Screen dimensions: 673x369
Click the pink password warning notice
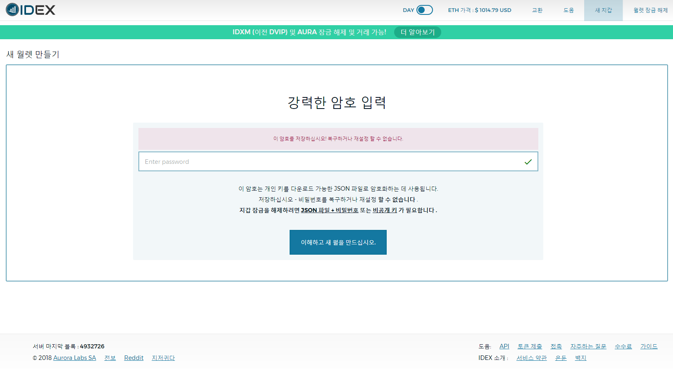point(338,139)
